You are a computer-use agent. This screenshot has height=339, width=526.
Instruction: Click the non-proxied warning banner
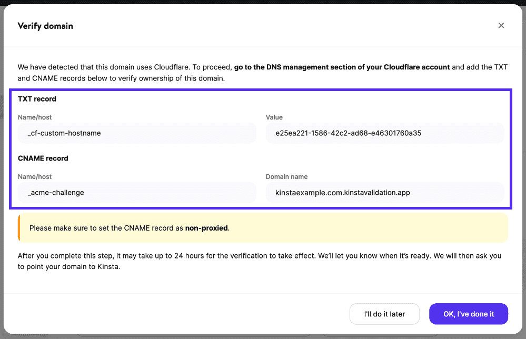pyautogui.click(x=263, y=227)
